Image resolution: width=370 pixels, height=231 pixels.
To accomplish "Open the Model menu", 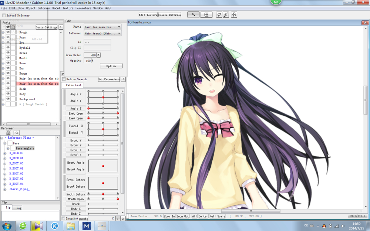I will 56,8.
